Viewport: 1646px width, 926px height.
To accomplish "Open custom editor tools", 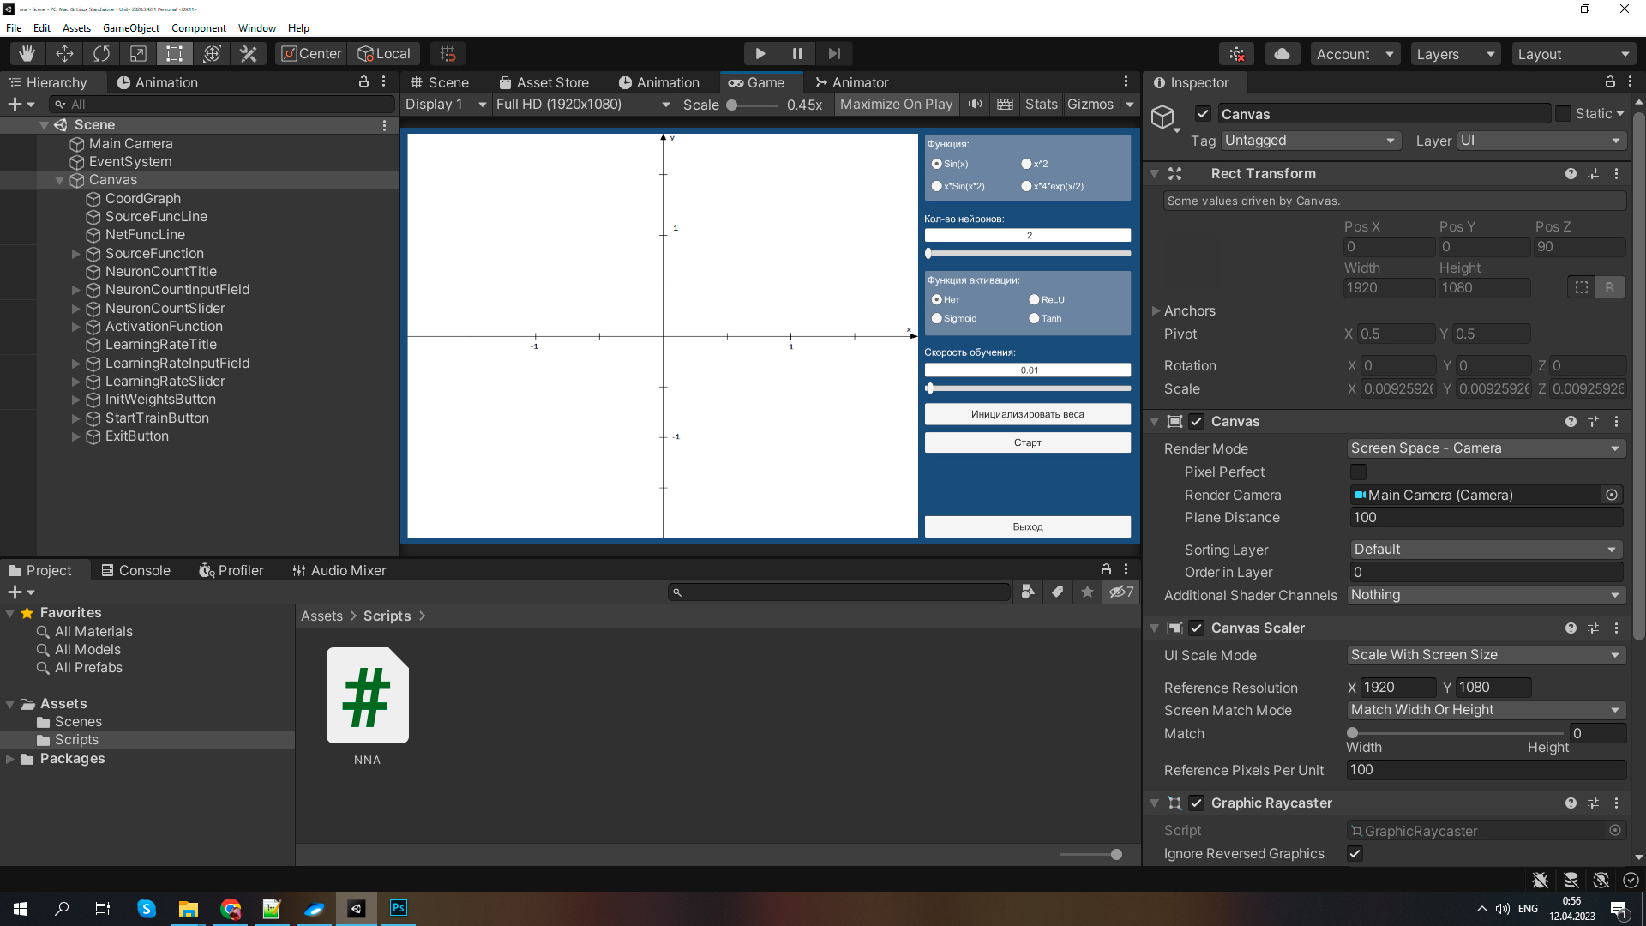I will tap(249, 53).
